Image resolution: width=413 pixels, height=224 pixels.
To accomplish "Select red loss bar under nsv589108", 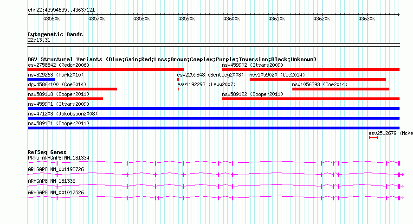I will tap(65, 99).
